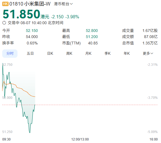
Task: Show the 年K chart
Action: [x=127, y=54]
